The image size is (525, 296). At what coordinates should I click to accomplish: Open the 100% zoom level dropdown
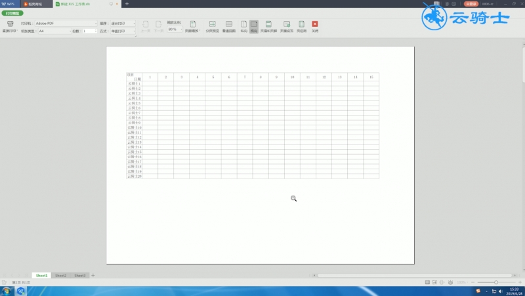[x=461, y=282]
